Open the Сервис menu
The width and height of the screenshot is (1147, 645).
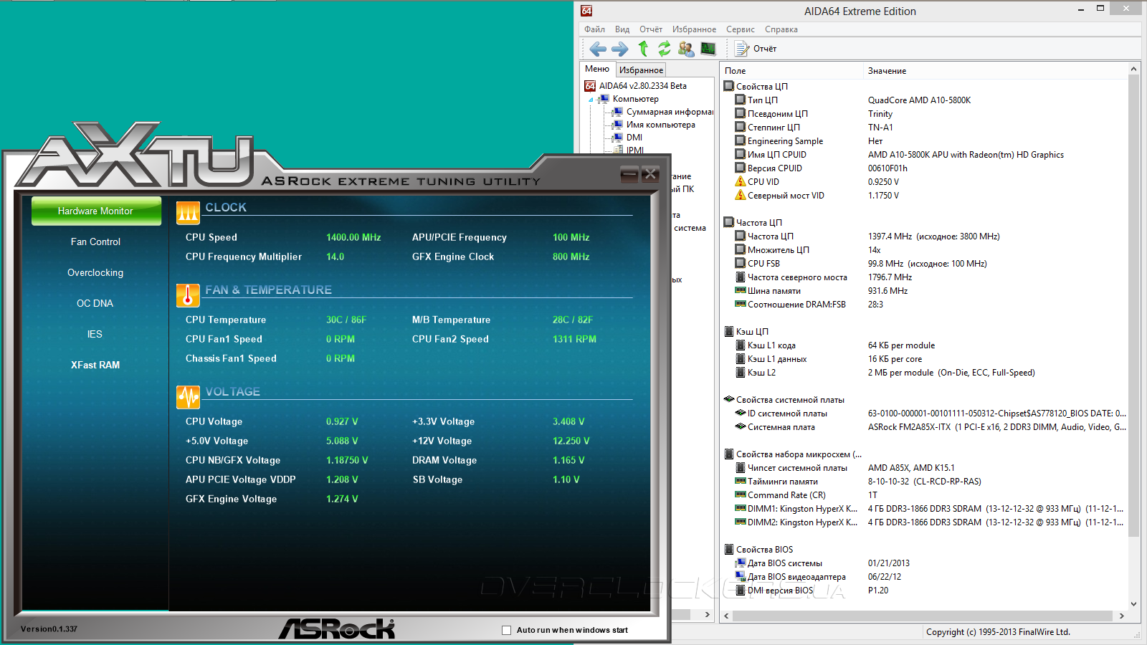point(740,29)
